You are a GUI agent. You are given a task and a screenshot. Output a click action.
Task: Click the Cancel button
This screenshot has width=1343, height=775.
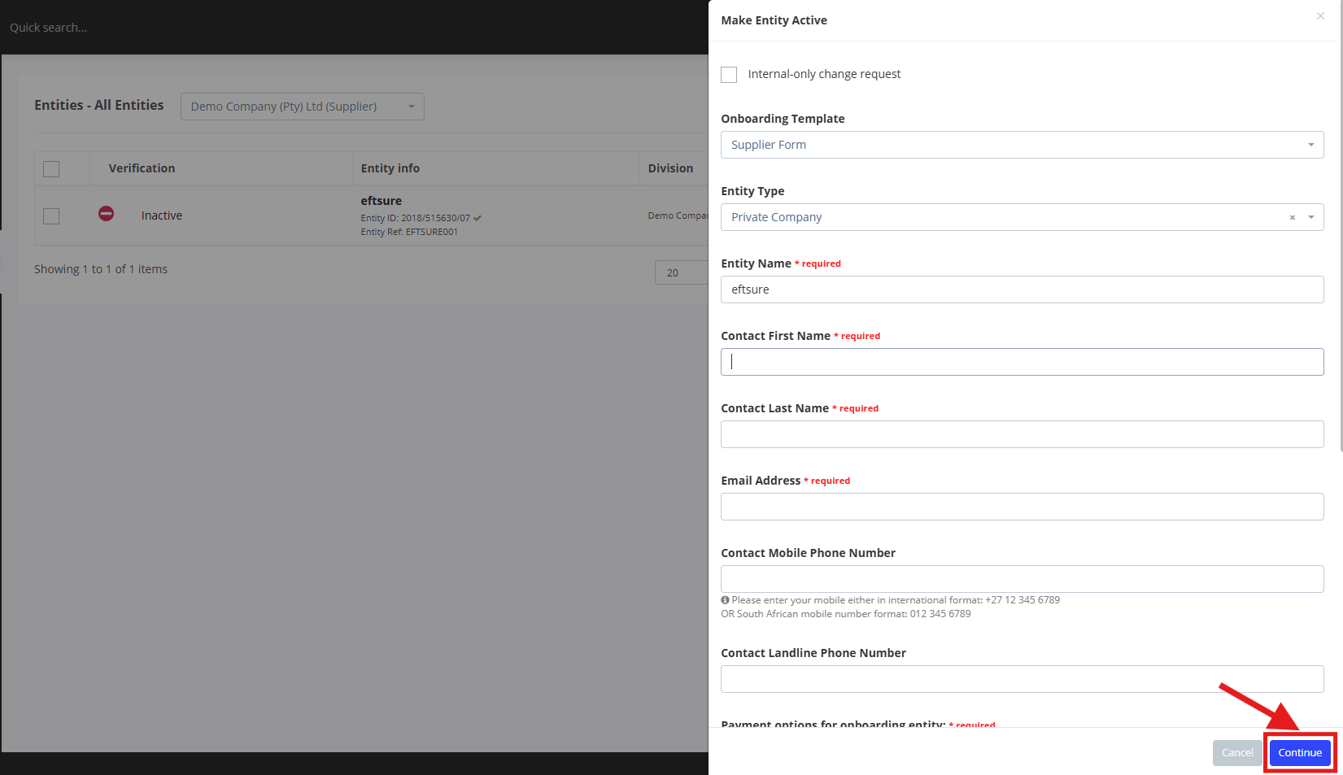pyautogui.click(x=1236, y=753)
